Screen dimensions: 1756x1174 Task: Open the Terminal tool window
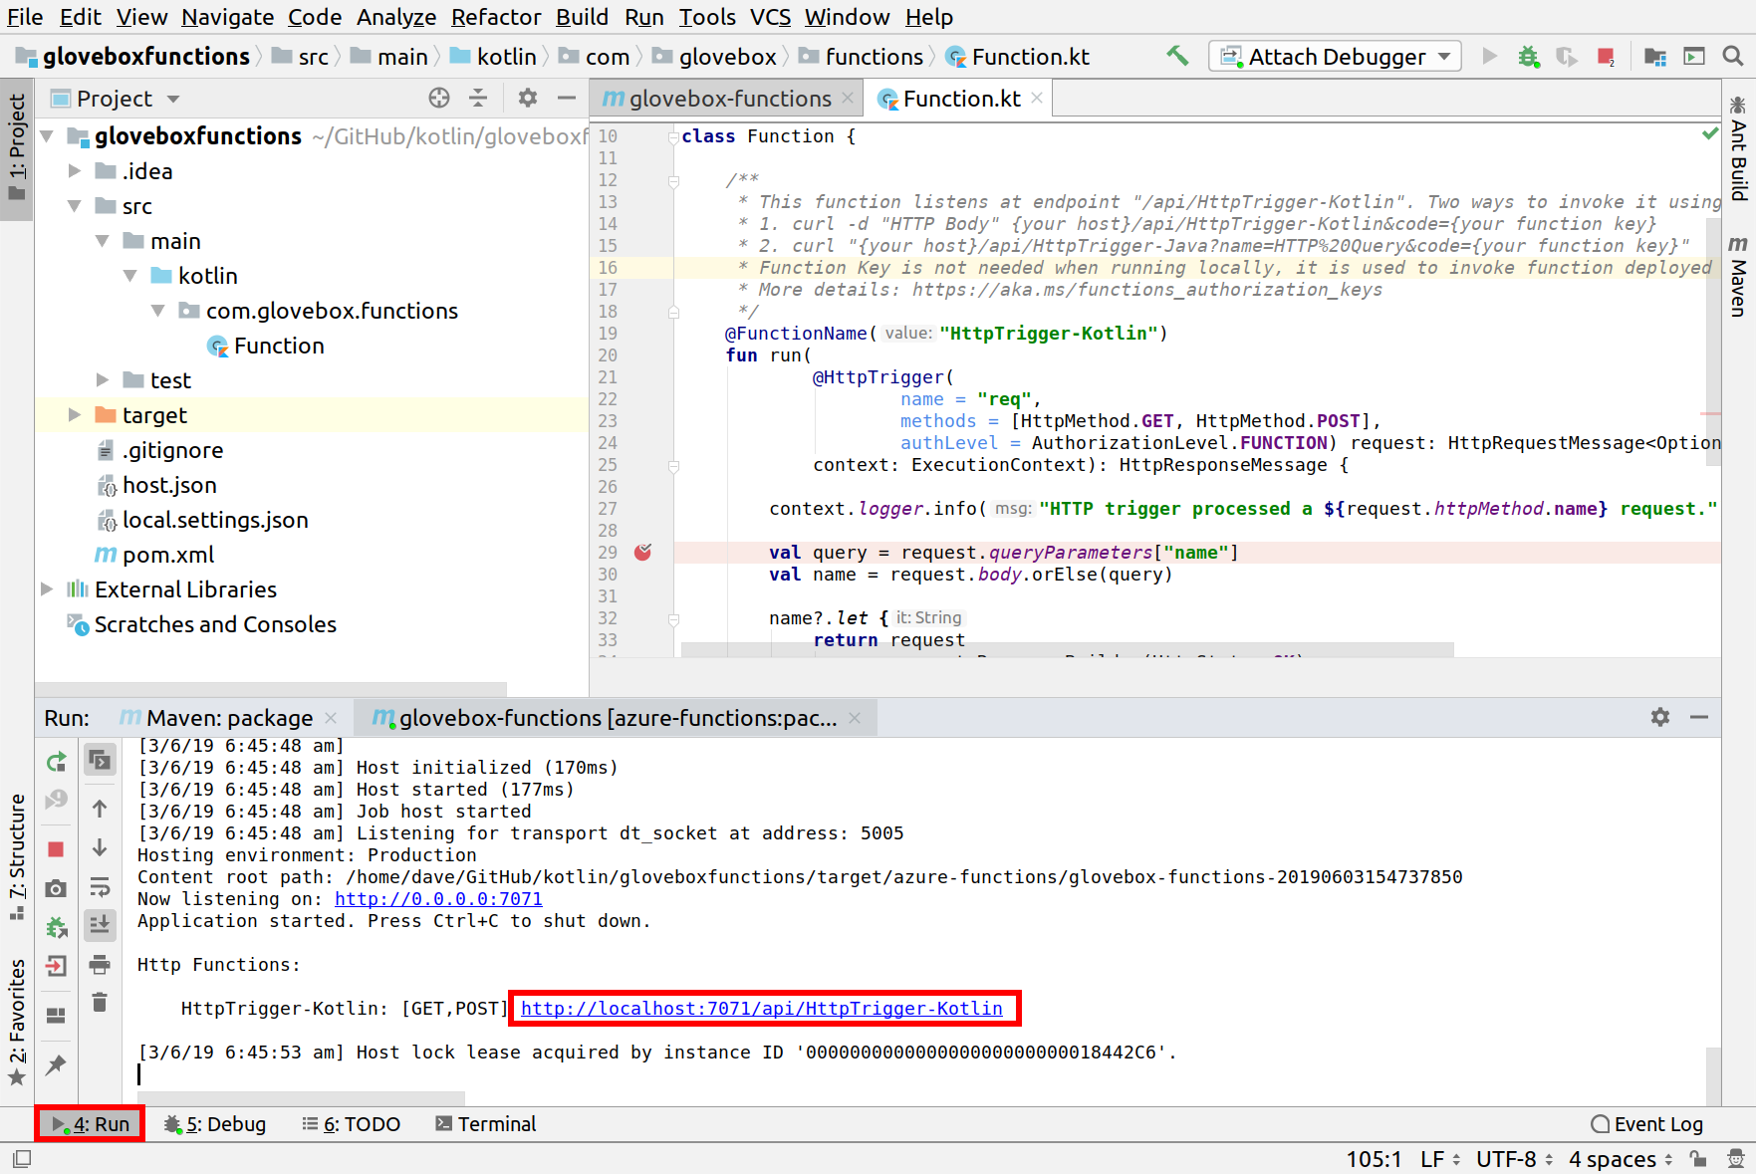486,1124
